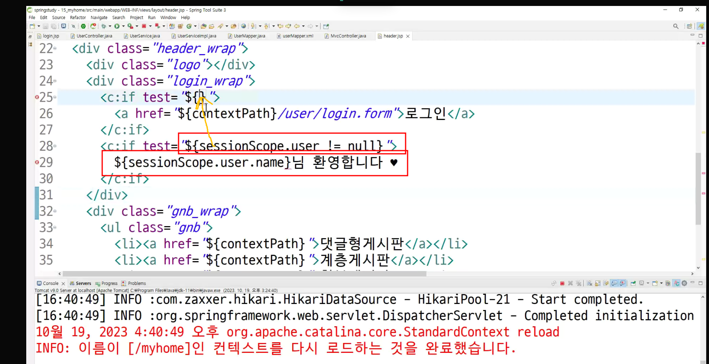Switch to the login.jsp editor tab
This screenshot has width=709, height=364.
click(x=48, y=36)
